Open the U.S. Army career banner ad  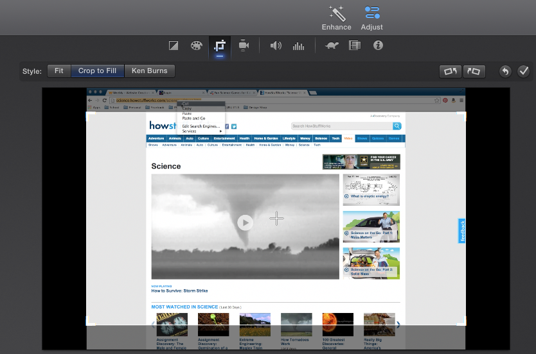[361, 162]
